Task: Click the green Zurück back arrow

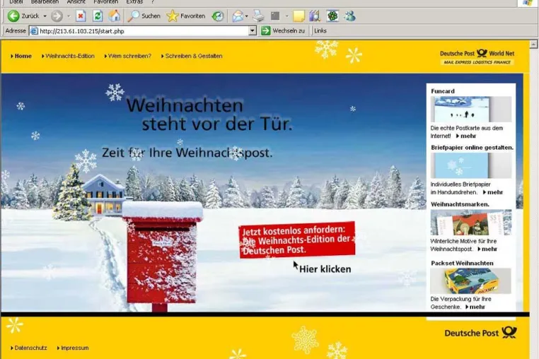Action: (13, 16)
